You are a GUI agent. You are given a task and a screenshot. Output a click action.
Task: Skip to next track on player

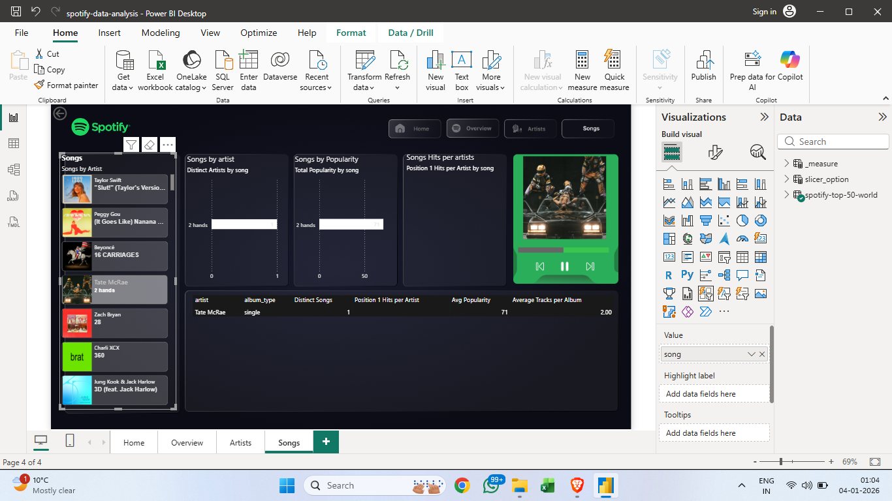click(590, 266)
